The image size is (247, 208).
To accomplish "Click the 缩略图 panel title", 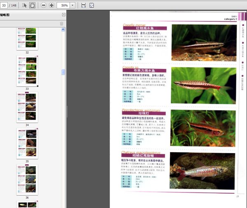I will point(5,15).
